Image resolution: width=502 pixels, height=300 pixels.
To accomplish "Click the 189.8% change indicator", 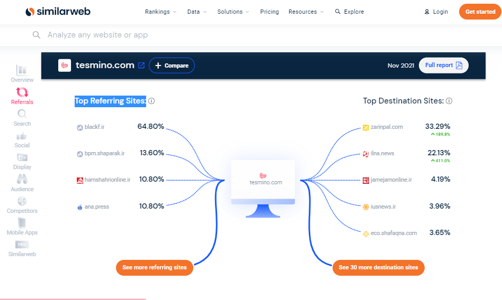I will point(441,135).
